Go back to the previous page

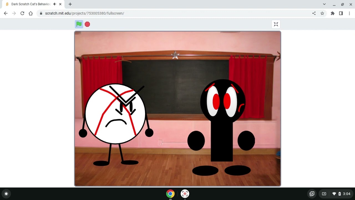6,13
